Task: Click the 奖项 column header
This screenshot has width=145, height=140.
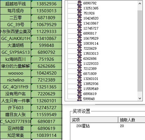Action: [x=94, y=120]
